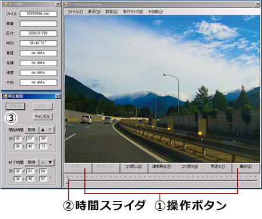The image size is (262, 219).
Task: Close the 再生範囲 dialog window
Action: pyautogui.click(x=58, y=96)
